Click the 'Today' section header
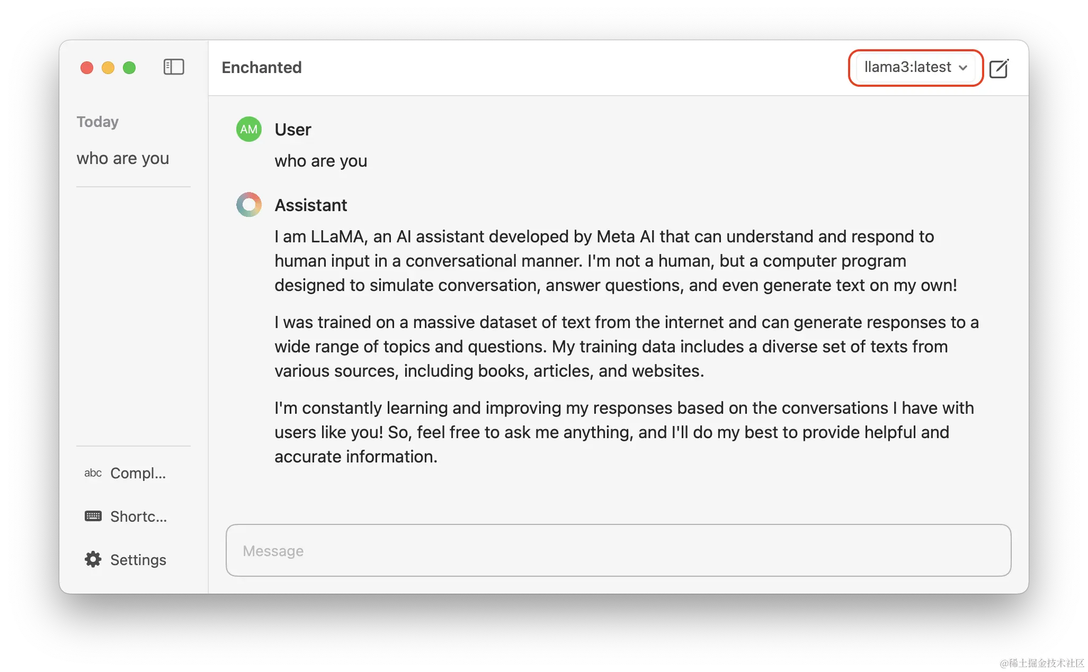The height and width of the screenshot is (672, 1088). (x=97, y=121)
